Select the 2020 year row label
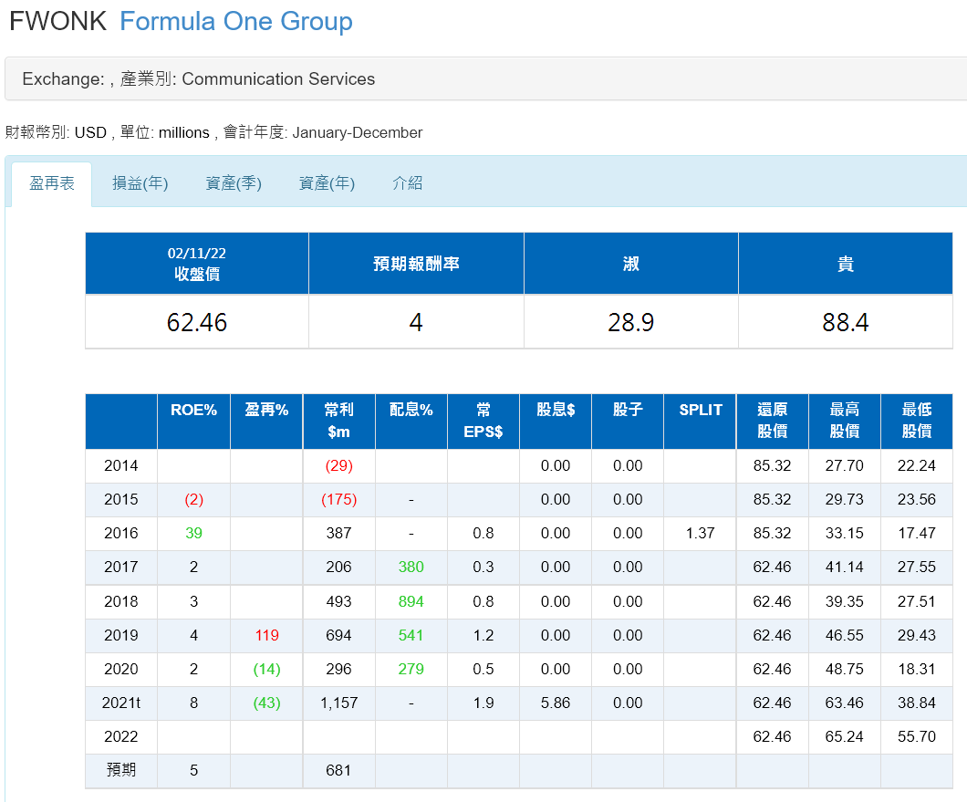This screenshot has width=967, height=802. point(120,670)
